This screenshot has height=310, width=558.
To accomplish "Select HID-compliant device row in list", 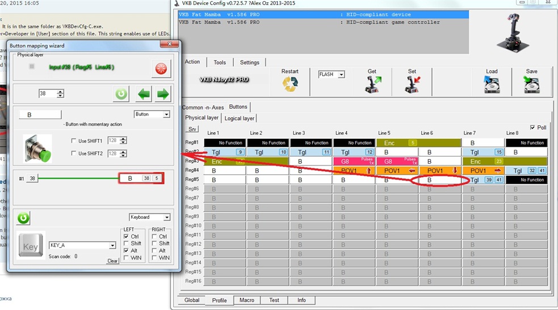I will [x=324, y=15].
